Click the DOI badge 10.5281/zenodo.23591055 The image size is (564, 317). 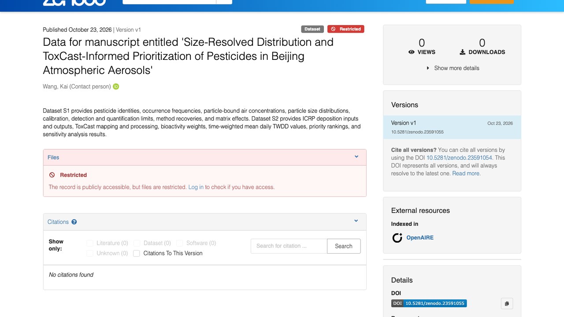(x=429, y=303)
